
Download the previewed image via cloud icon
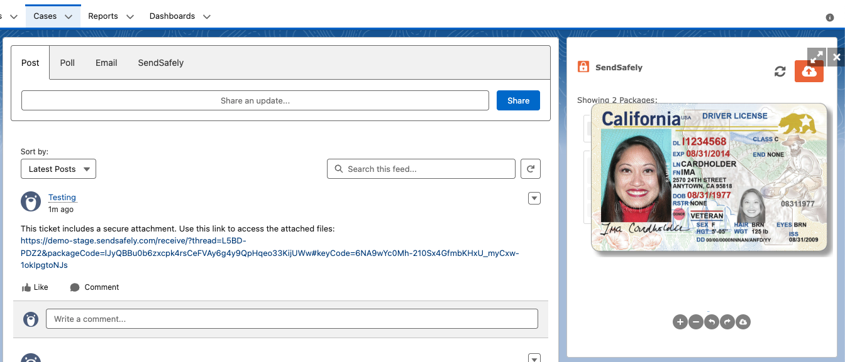tap(743, 322)
